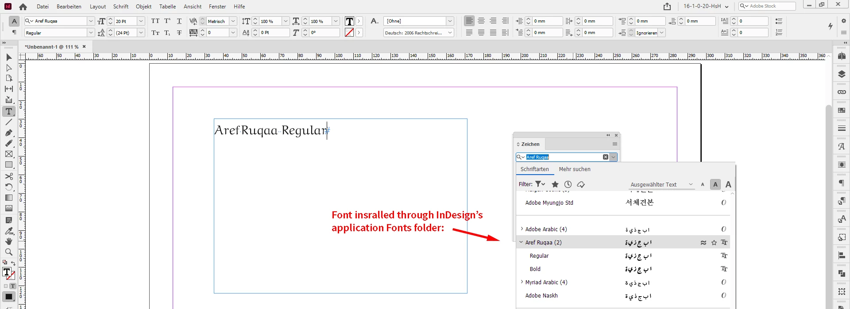Open kerning Metrisch dropdown

point(233,21)
